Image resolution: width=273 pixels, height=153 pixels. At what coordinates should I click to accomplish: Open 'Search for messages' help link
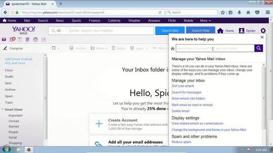pyautogui.click(x=186, y=92)
